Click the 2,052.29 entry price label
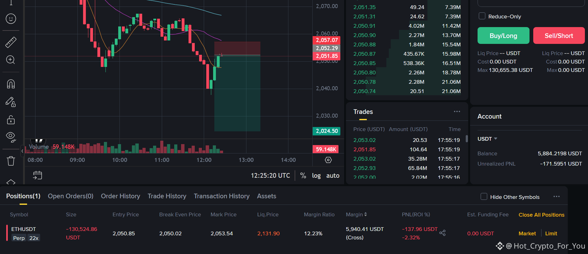Viewport: 588px width, 254px height. [x=326, y=48]
